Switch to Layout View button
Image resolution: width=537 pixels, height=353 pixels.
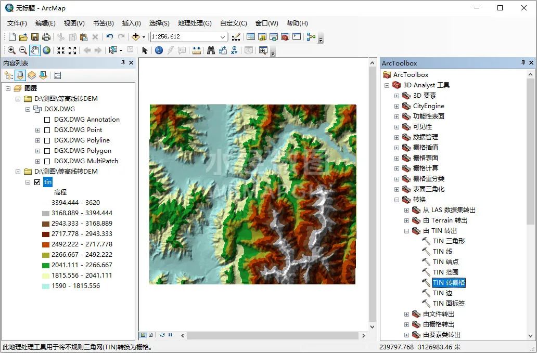(150, 335)
